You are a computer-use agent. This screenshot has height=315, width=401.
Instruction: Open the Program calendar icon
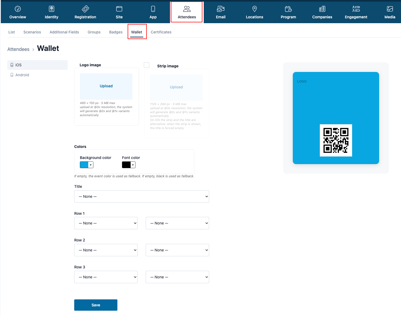click(288, 9)
